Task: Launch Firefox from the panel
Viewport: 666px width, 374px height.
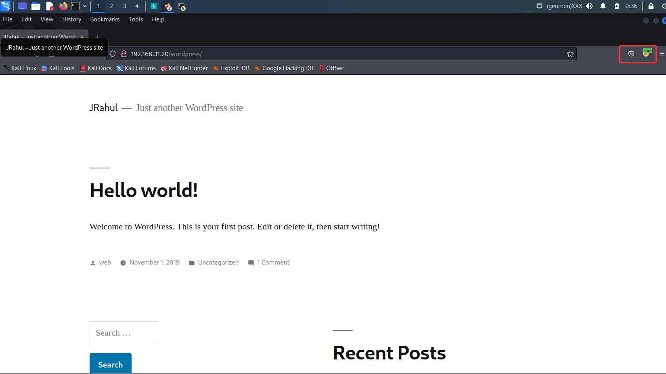Action: (x=63, y=6)
